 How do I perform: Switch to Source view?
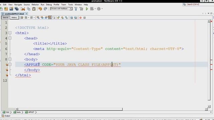[x=5, y=18]
